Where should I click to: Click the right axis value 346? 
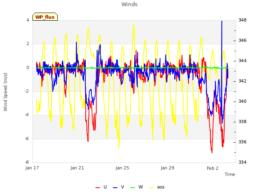click(x=243, y=40)
